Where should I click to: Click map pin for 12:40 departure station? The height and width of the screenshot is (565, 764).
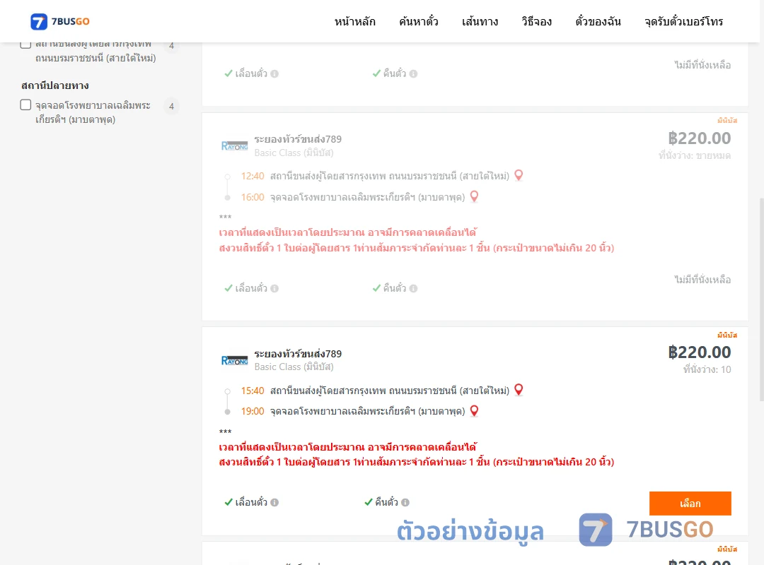coord(519,175)
